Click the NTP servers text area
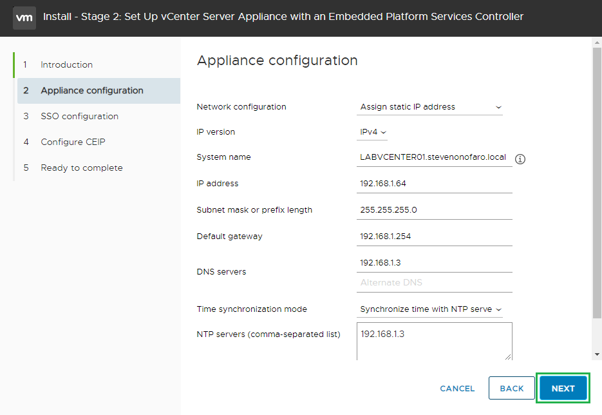Screen dimensions: 602x415 [x=434, y=341]
